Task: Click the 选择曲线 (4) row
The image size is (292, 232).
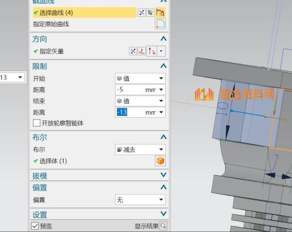Action: point(84,13)
